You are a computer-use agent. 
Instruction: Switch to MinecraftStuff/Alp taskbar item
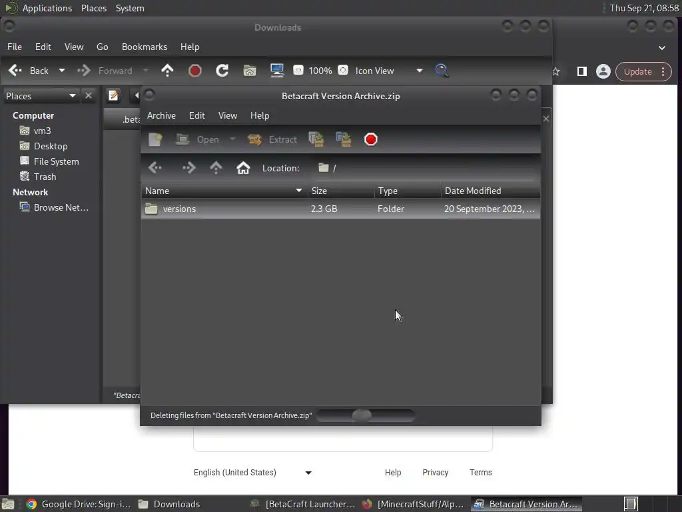coord(413,504)
